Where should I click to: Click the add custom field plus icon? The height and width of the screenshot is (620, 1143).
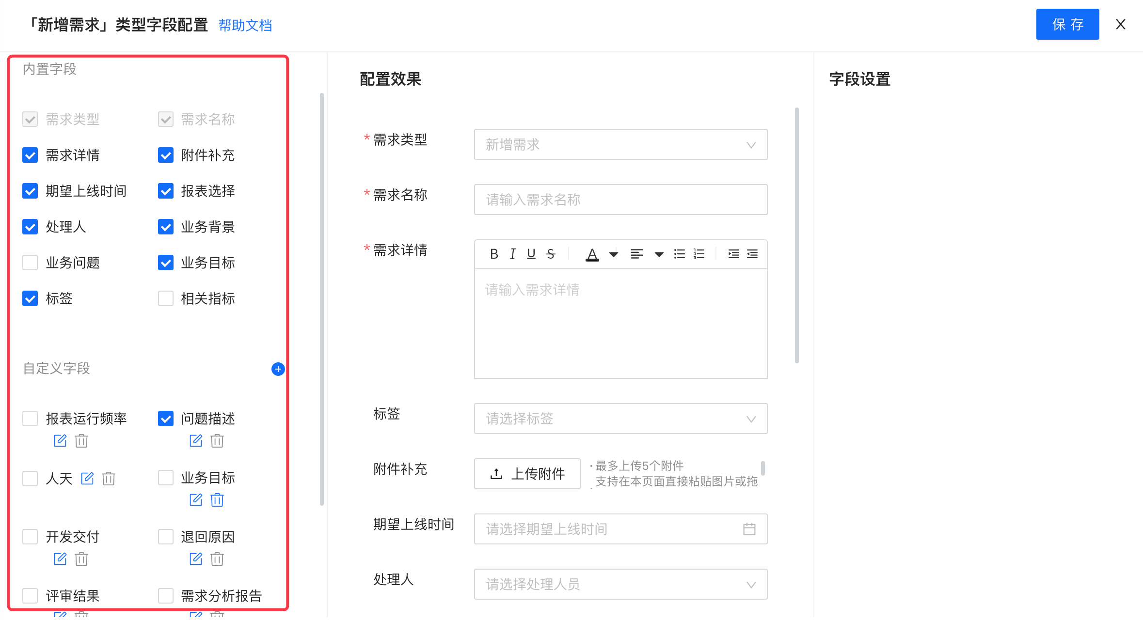pyautogui.click(x=278, y=369)
